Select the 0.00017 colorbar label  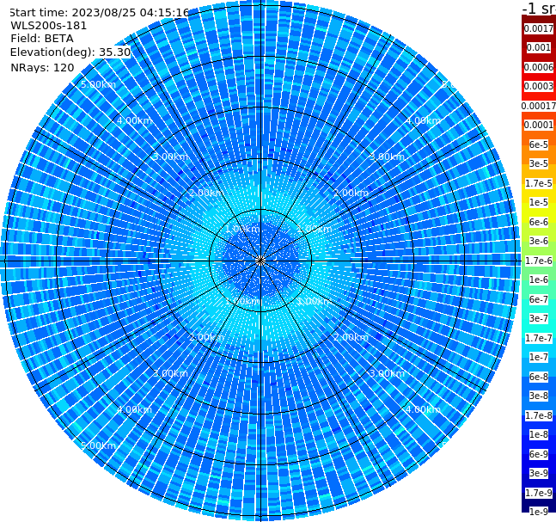(539, 106)
